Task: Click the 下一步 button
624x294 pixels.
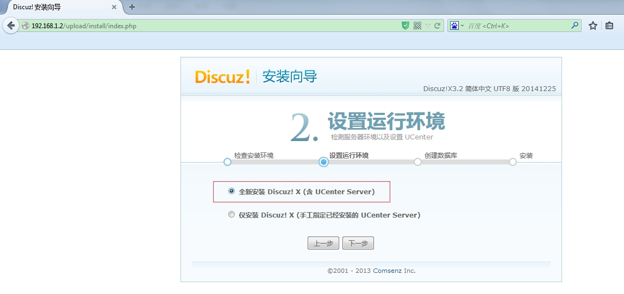Action: click(358, 243)
